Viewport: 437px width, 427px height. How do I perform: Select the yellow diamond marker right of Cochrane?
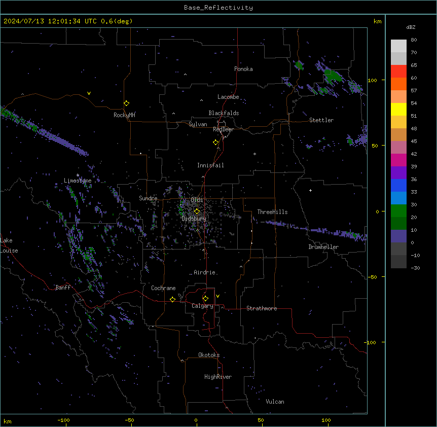coord(172,299)
